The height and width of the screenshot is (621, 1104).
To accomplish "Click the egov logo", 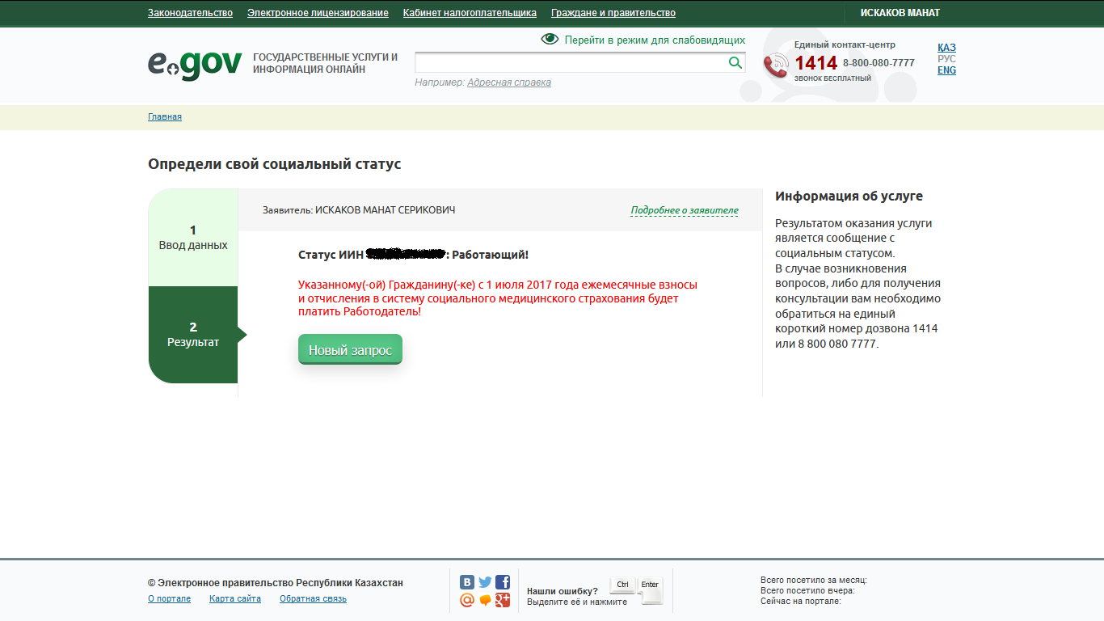I will point(195,65).
